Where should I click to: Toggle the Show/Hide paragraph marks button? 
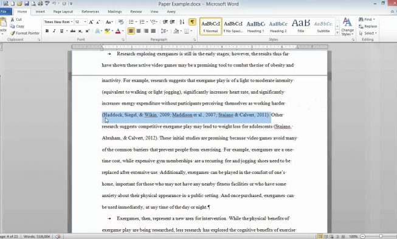pyautogui.click(x=192, y=22)
